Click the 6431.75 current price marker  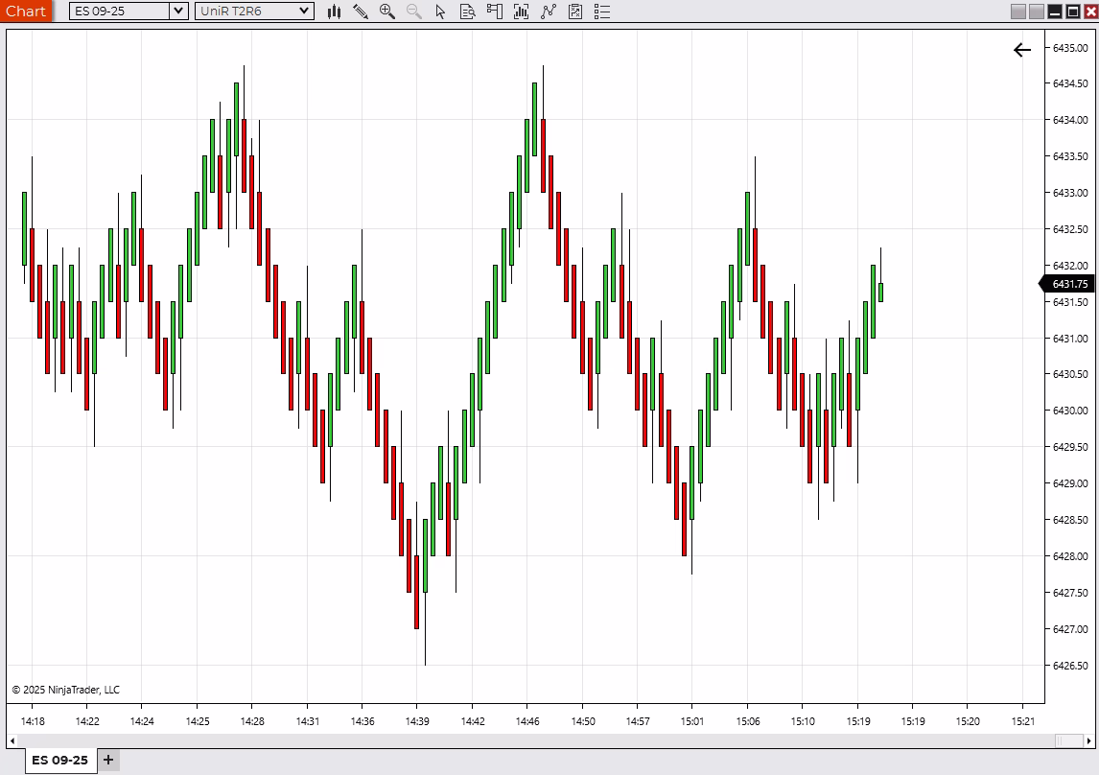1069,284
